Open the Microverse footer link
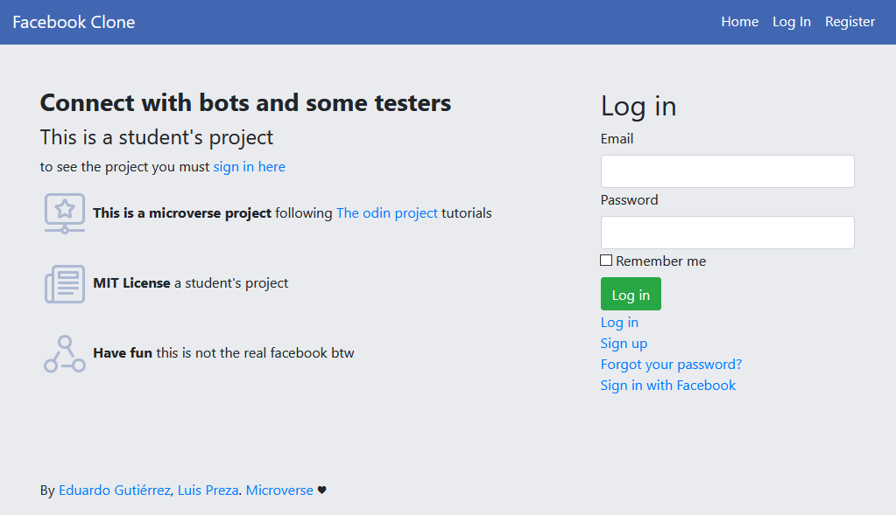 pos(279,490)
